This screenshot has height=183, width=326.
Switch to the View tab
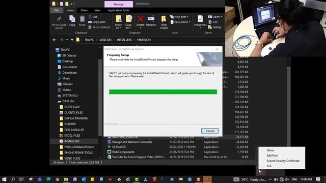[97, 10]
